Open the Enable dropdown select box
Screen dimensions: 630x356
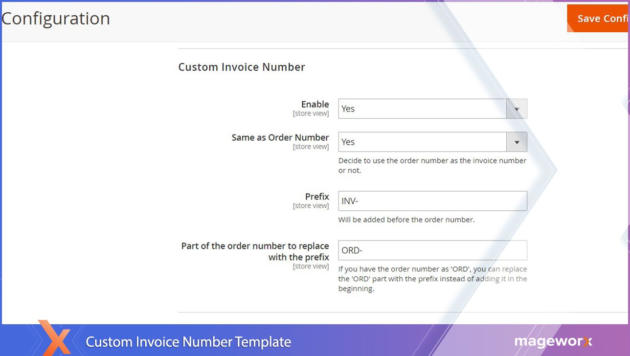422,109
